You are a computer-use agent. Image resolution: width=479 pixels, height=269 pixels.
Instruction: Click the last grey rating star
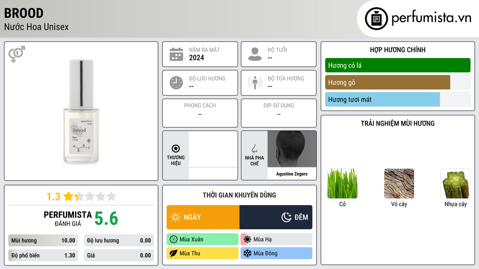pos(111,196)
